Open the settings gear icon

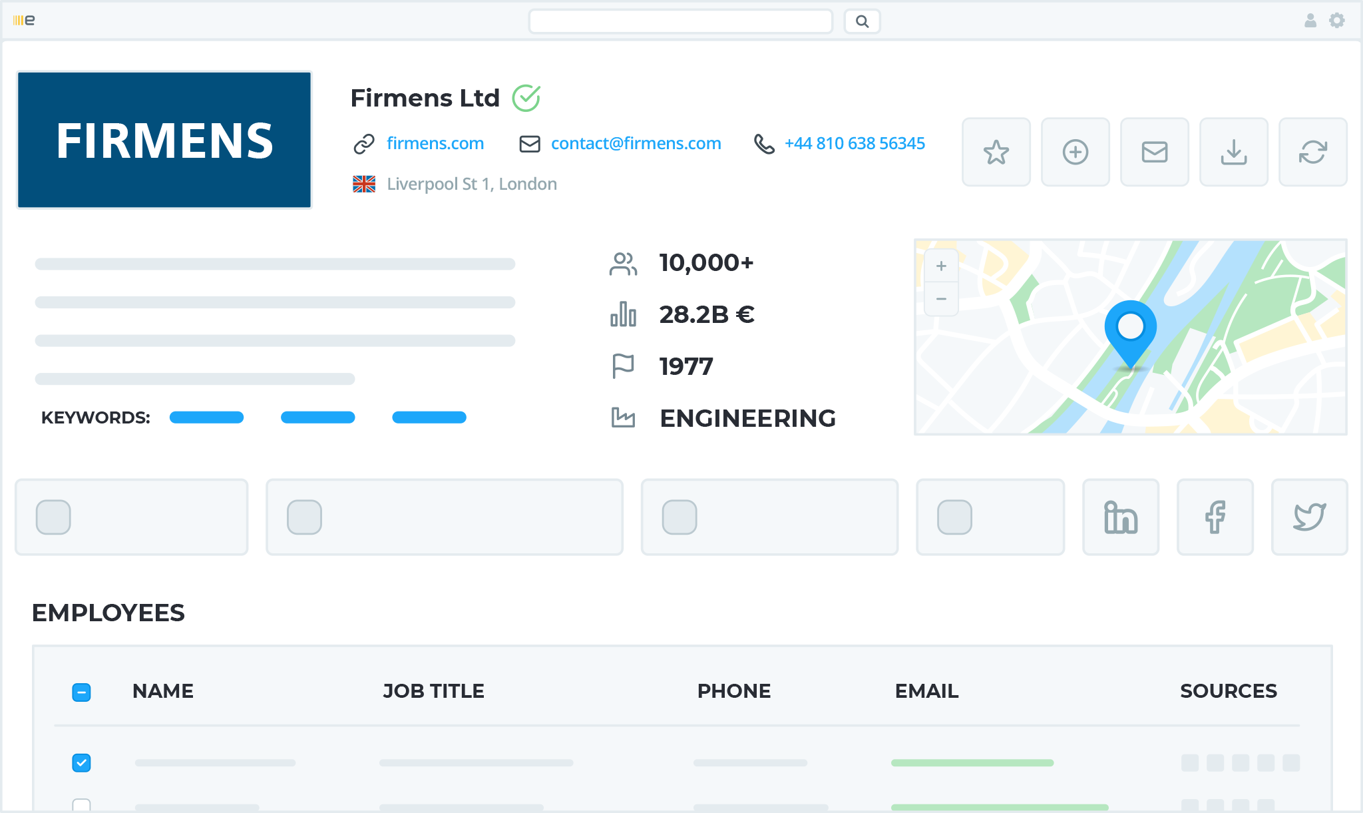(x=1336, y=21)
